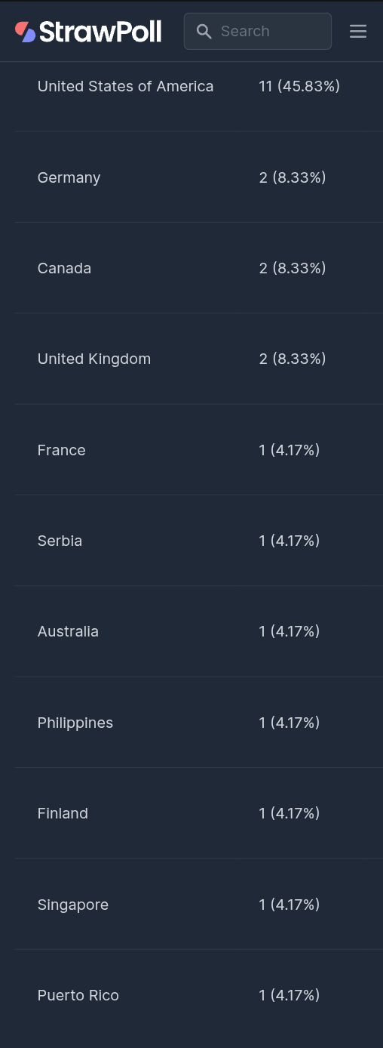Click the Philippines country label
This screenshot has width=383, height=1048.
click(75, 723)
